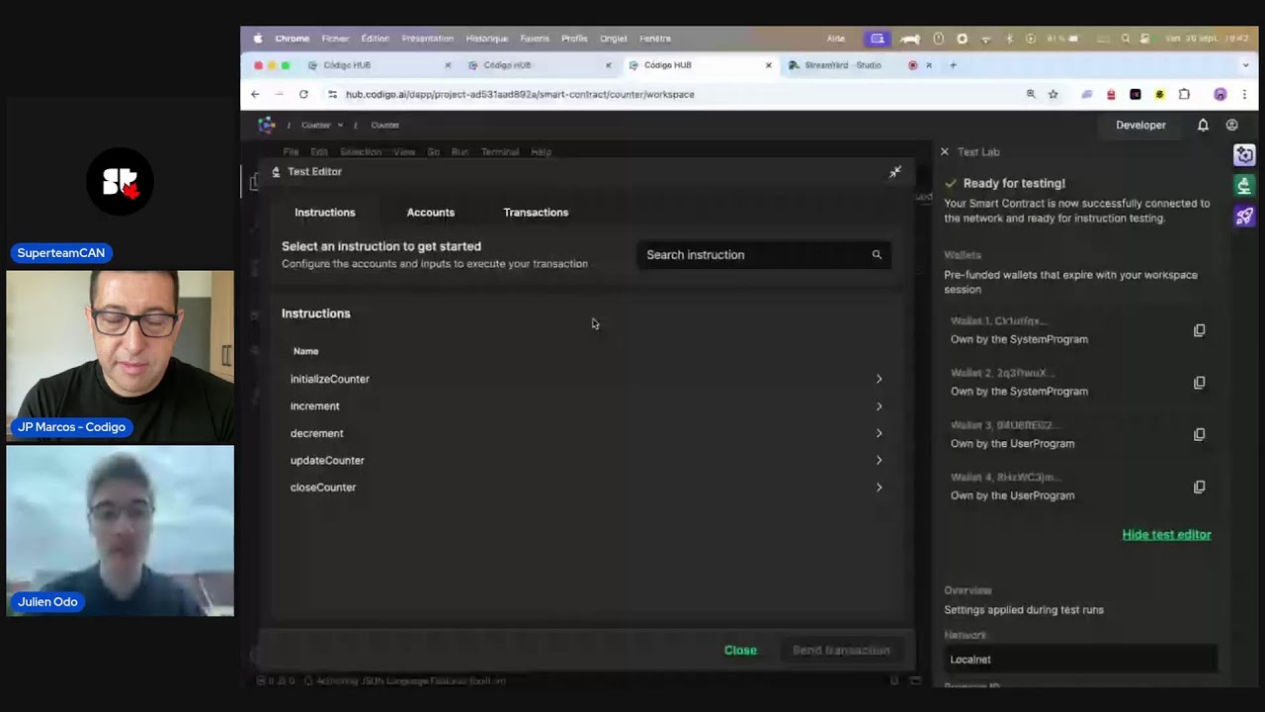Open the Chrome menu in macOS bar
This screenshot has width=1265, height=712.
292,39
